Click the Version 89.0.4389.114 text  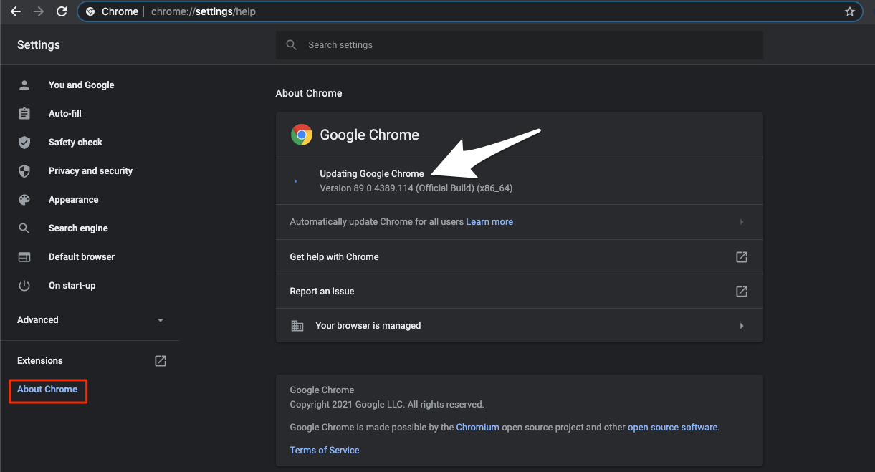pos(416,188)
